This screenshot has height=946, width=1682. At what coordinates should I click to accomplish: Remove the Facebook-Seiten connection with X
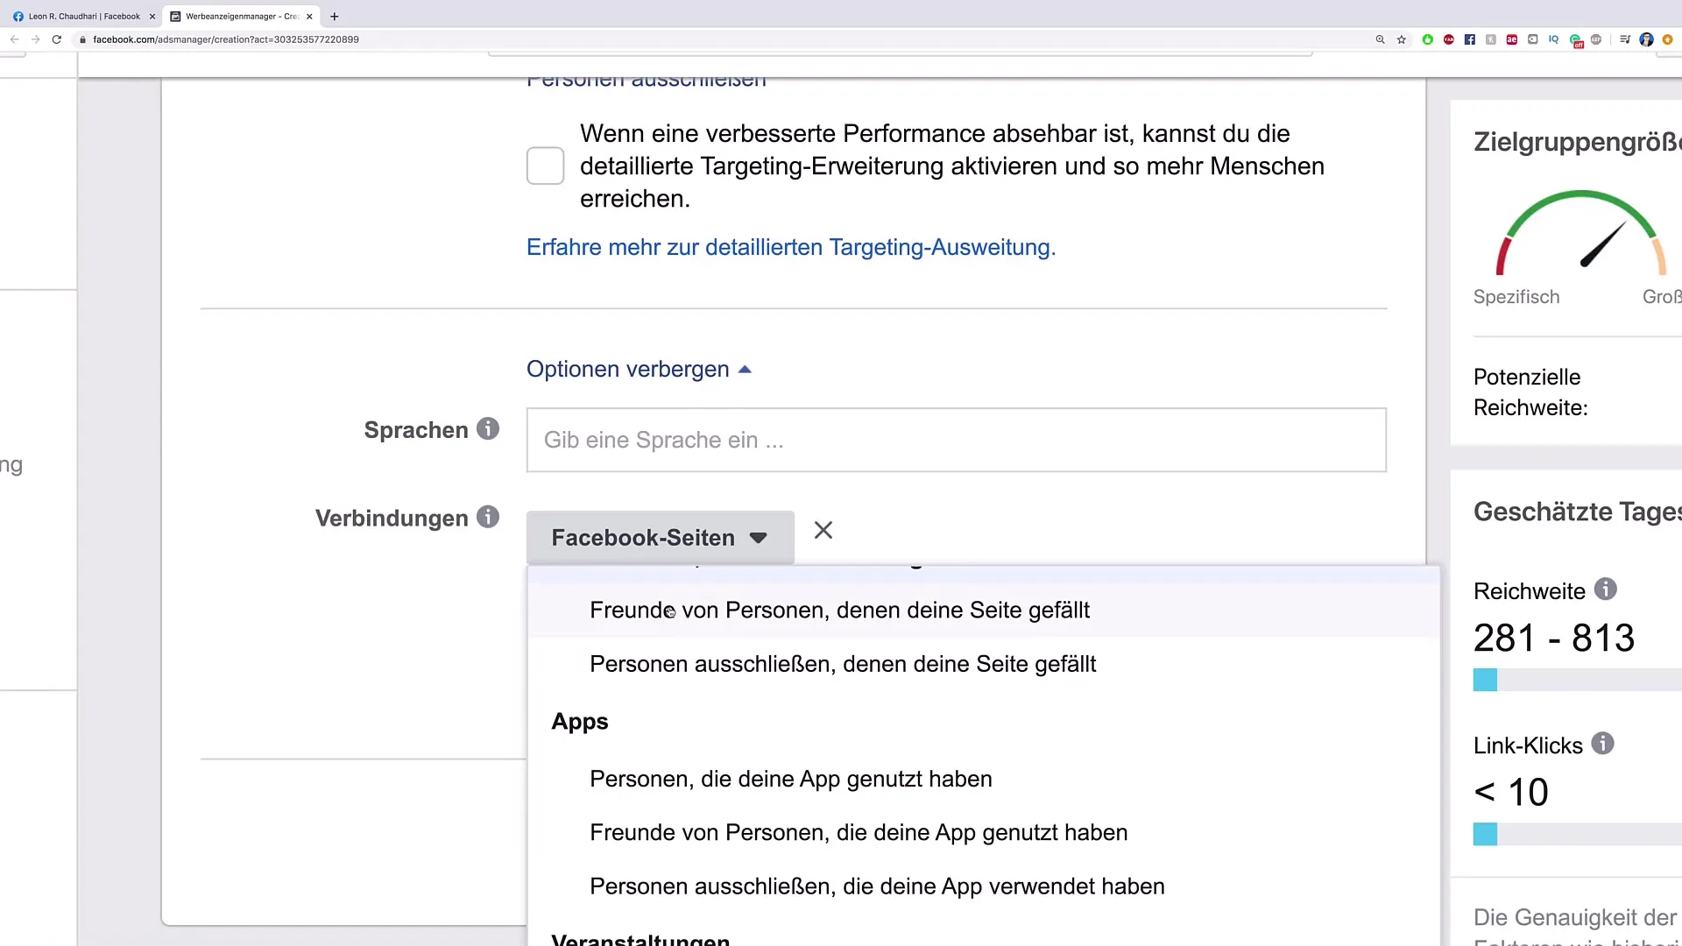pos(823,530)
